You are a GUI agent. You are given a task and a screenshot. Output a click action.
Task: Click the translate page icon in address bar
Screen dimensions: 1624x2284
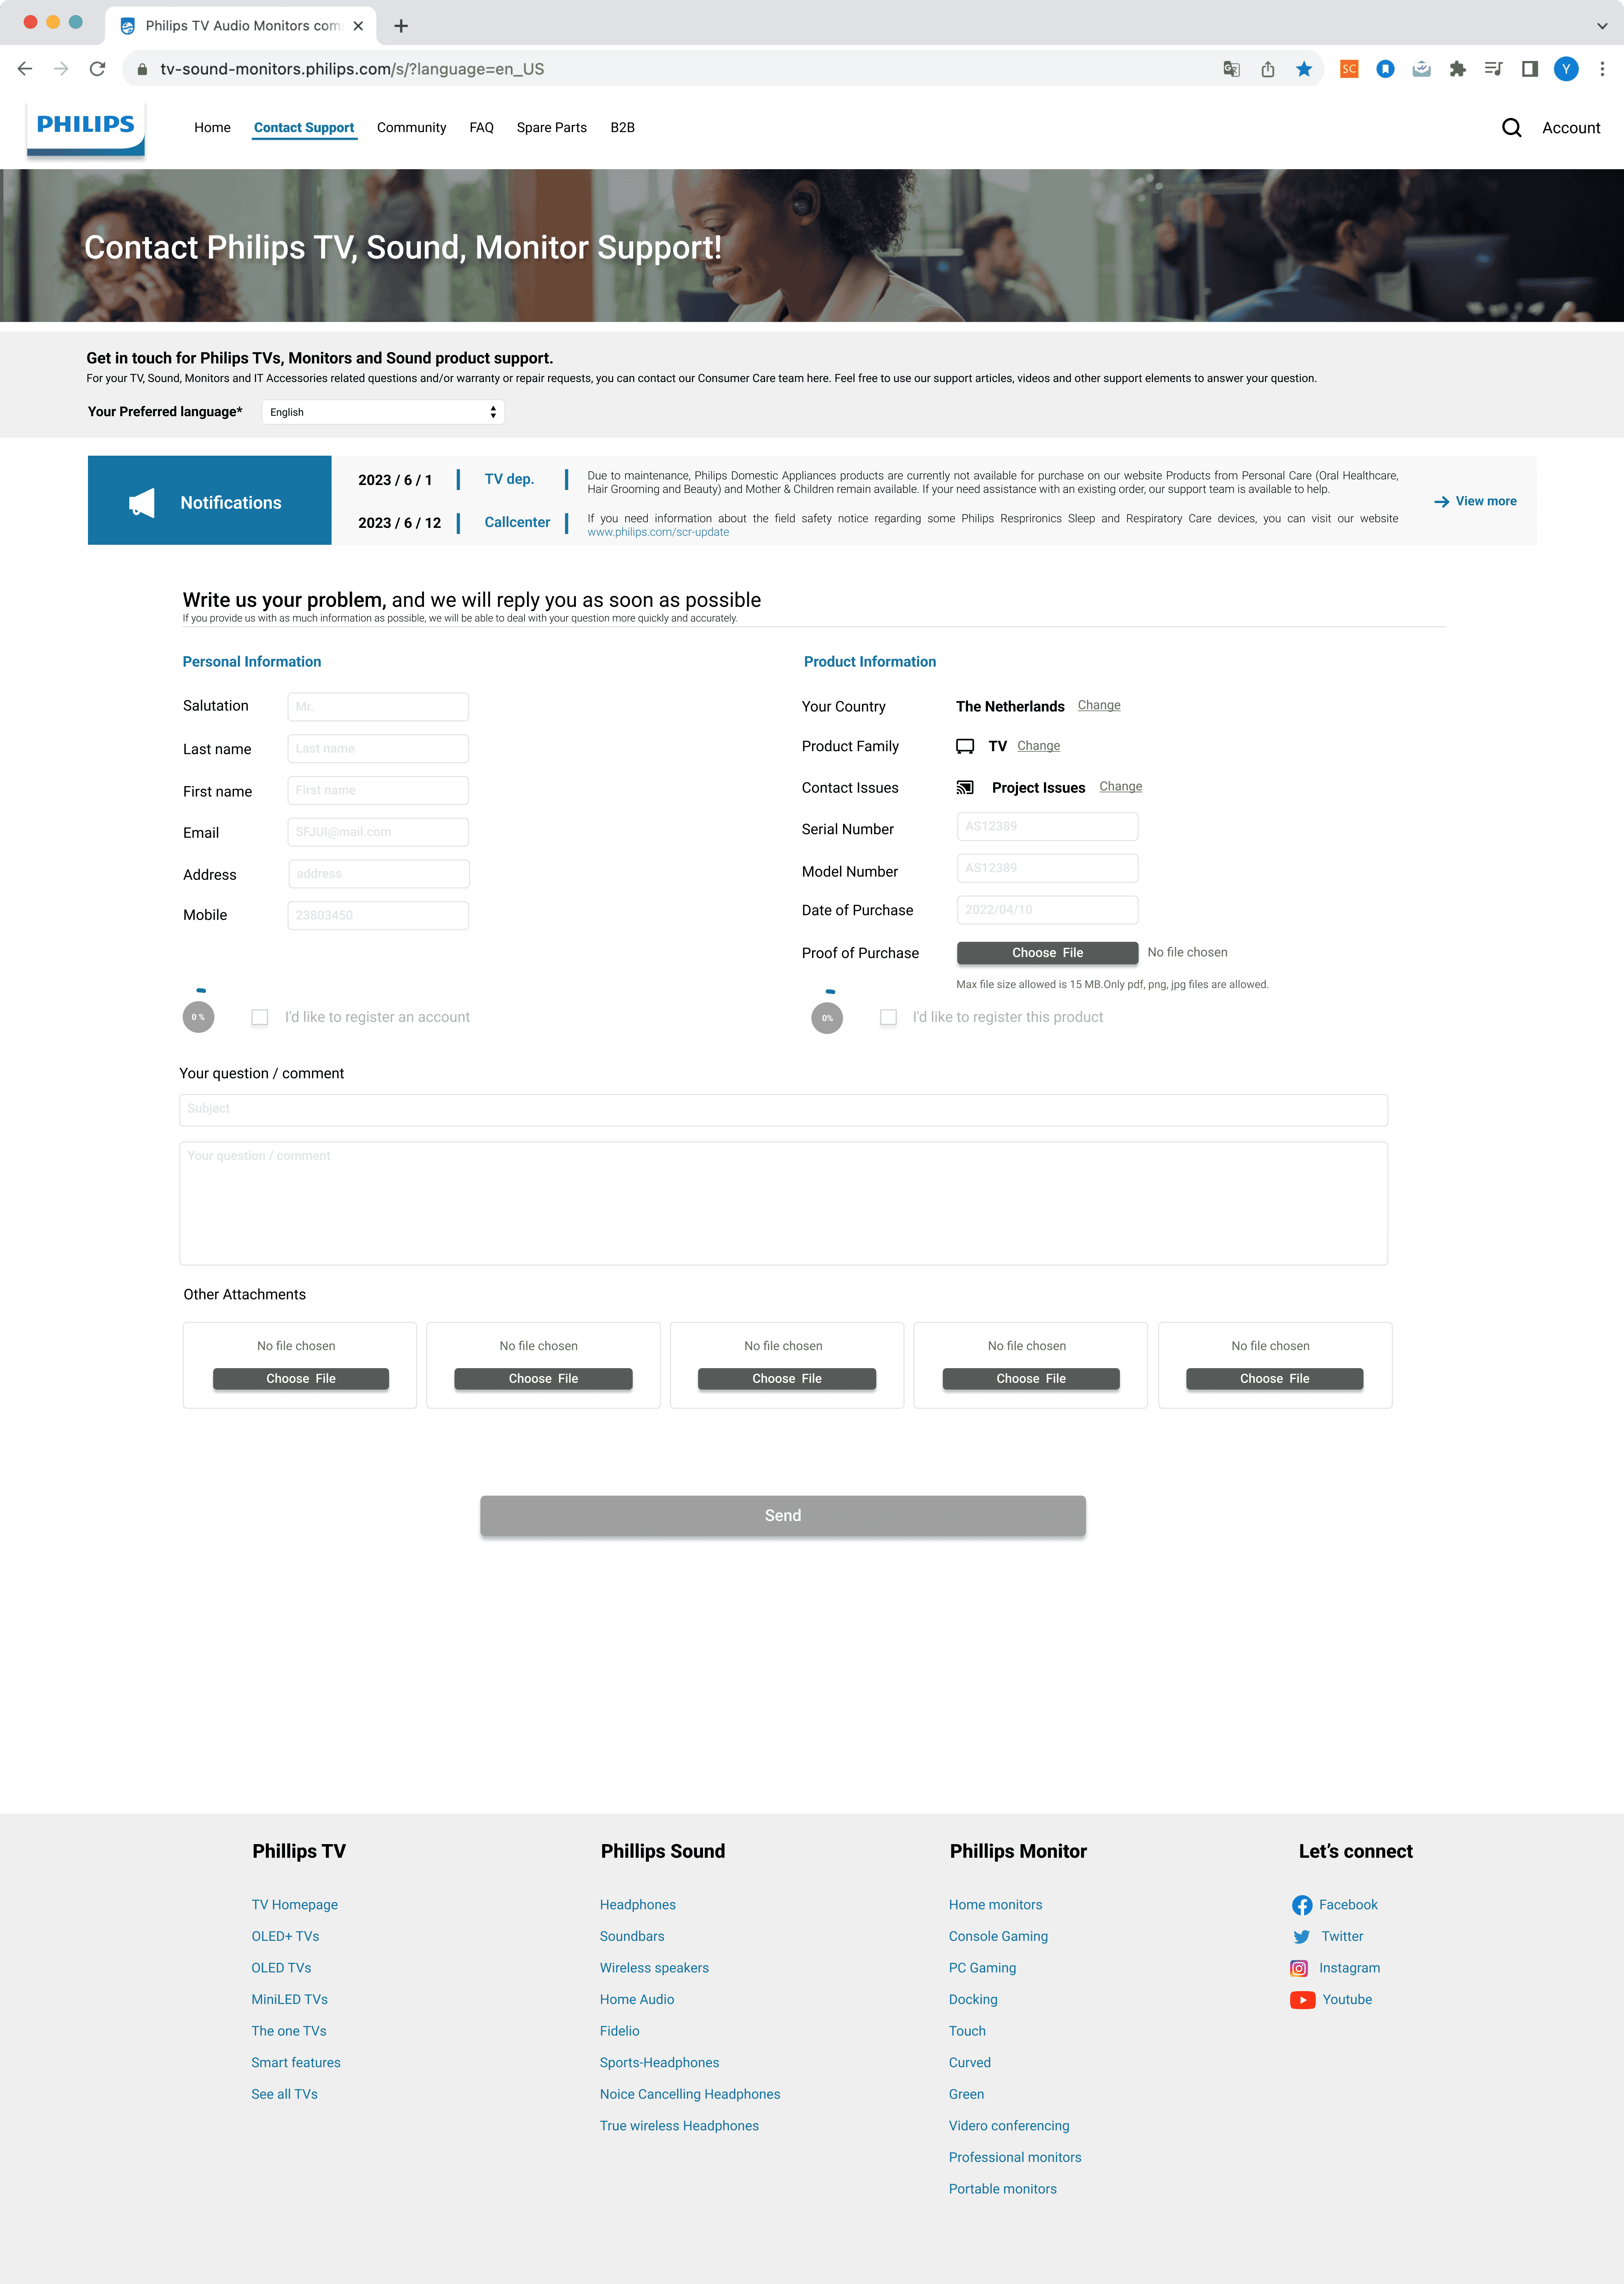[1231, 69]
